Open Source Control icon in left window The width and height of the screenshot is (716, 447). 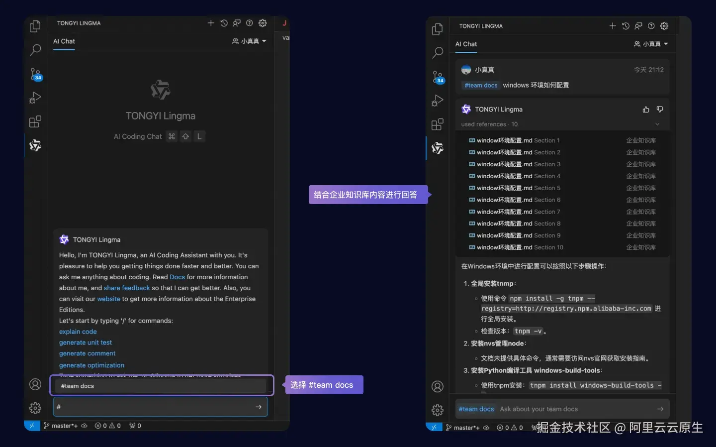36,74
